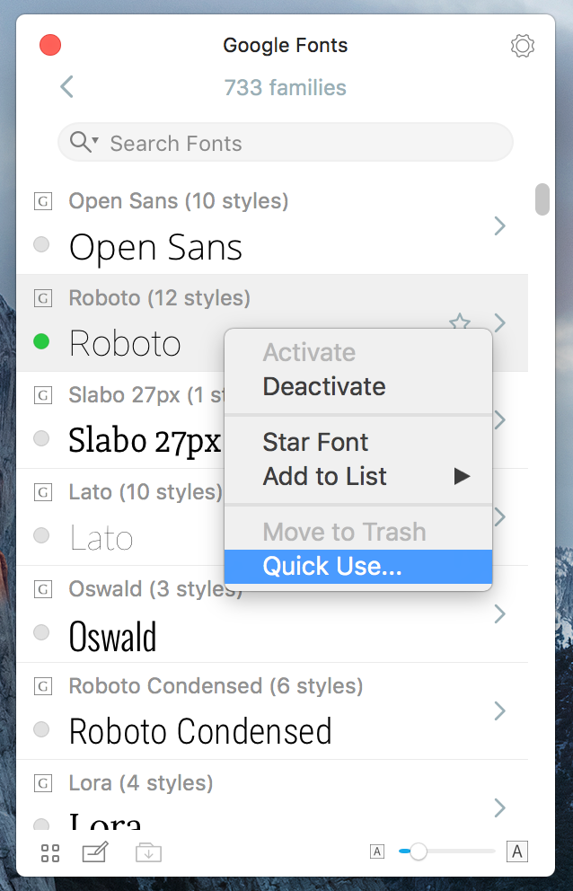Expand Roboto Condensed styles chevron
Image resolution: width=573 pixels, height=891 pixels.
point(500,711)
